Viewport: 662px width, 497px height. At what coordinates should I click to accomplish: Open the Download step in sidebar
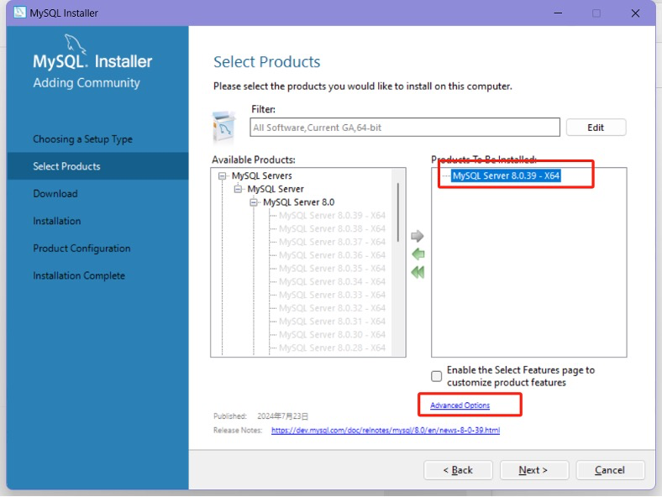(x=55, y=194)
